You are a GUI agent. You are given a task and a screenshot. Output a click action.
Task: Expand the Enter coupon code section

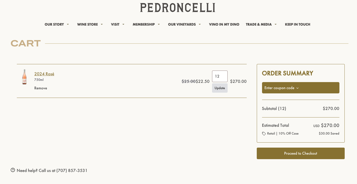[300, 88]
